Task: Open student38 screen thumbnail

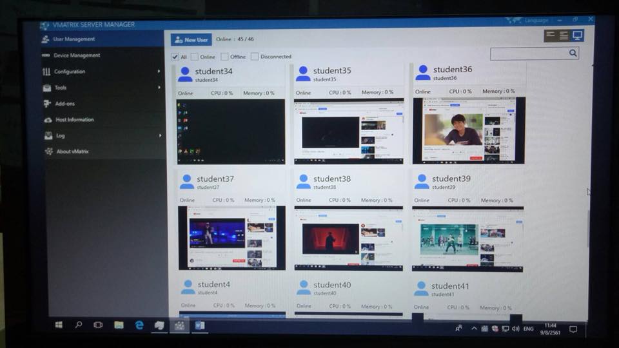Action: pos(349,238)
